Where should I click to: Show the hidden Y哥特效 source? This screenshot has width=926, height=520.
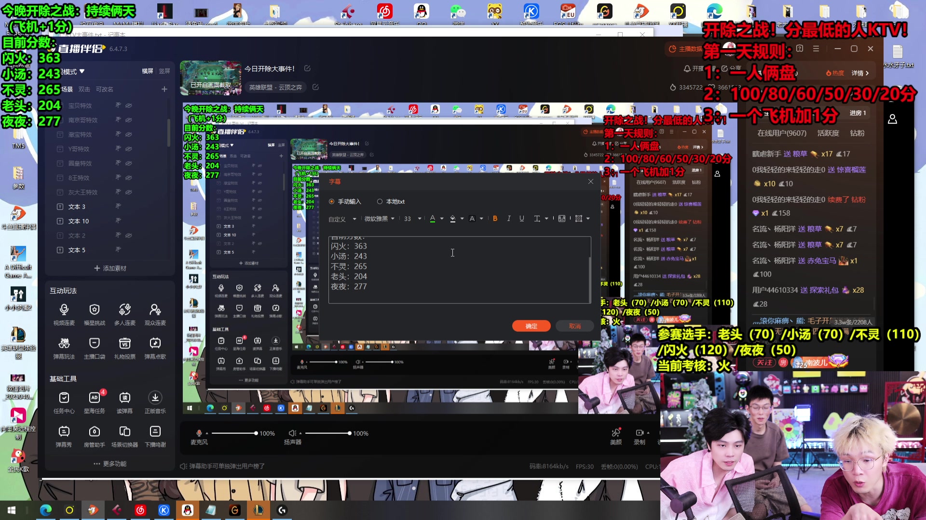point(129,149)
